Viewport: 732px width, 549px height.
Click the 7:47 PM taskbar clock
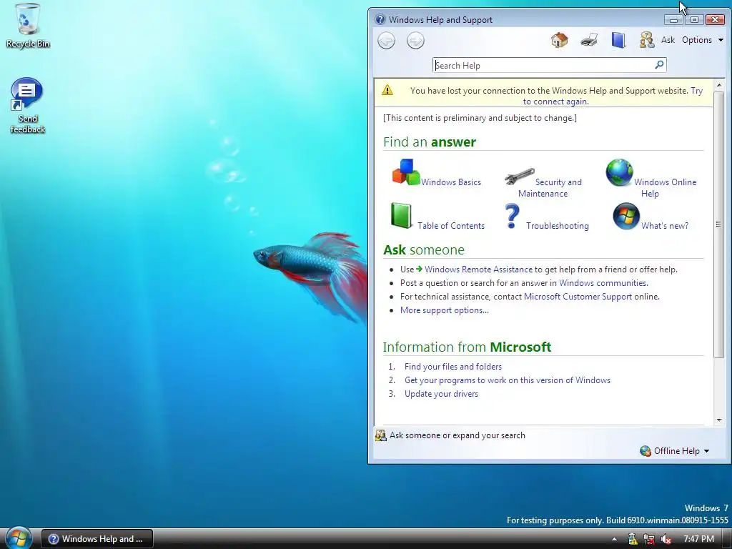pyautogui.click(x=699, y=539)
